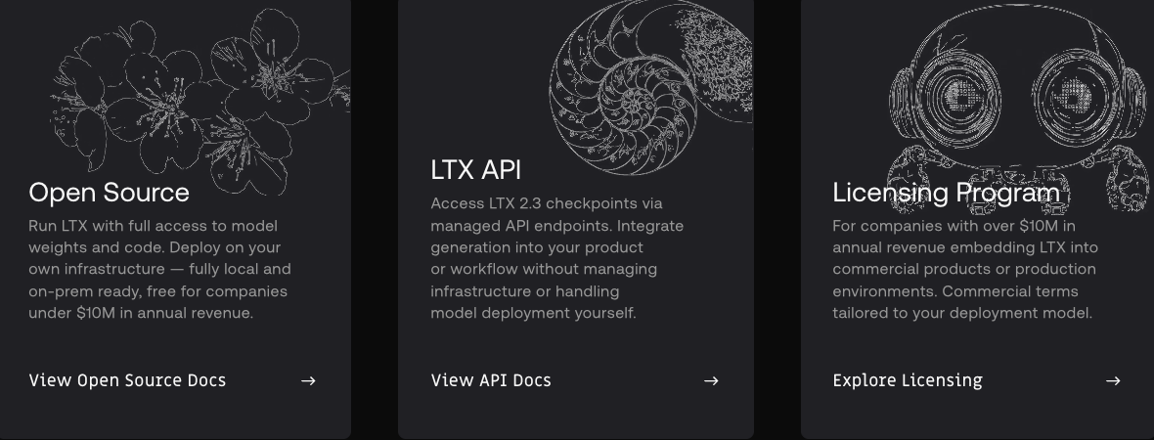Click the Licensing Program description paragraph
1154x440 pixels.
(x=965, y=269)
